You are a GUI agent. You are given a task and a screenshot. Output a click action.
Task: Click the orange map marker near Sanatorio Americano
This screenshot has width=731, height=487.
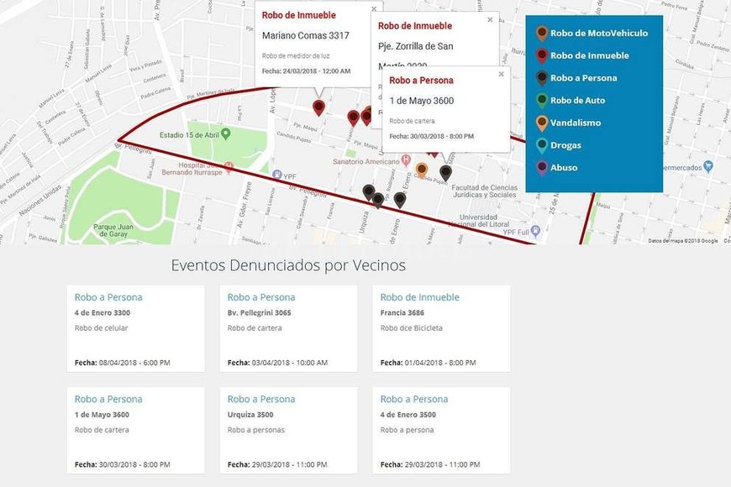(x=422, y=170)
